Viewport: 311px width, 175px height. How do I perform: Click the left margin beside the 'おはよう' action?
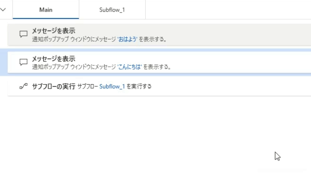pyautogui.click(x=4, y=34)
